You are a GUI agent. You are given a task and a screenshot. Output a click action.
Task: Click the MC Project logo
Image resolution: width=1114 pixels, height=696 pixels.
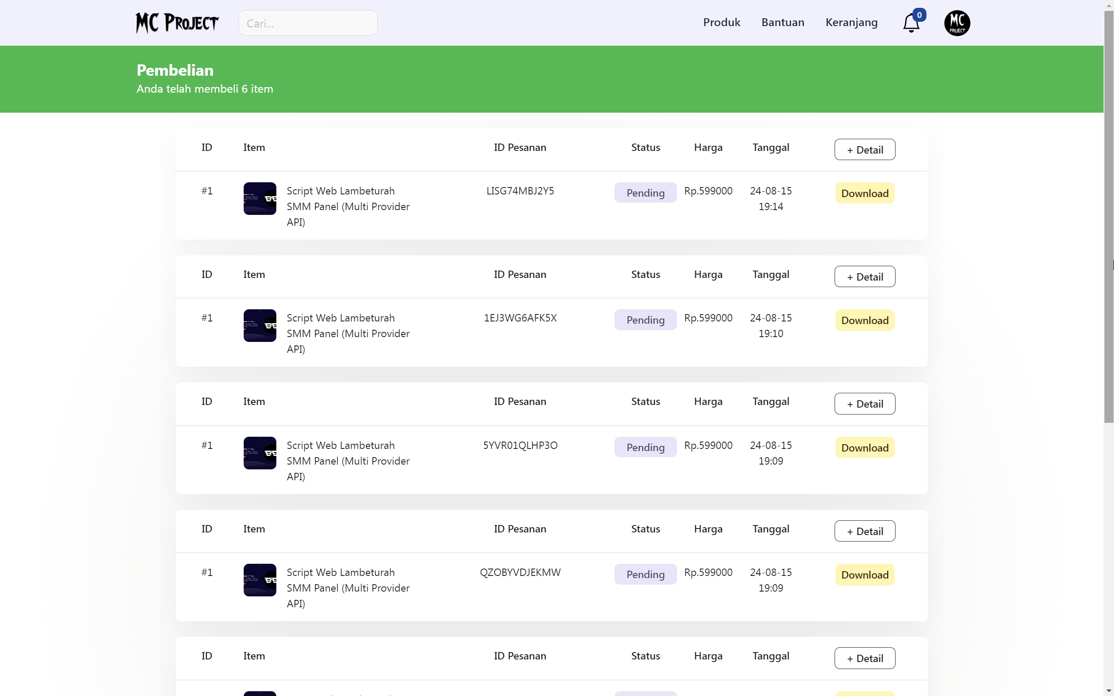click(x=177, y=22)
